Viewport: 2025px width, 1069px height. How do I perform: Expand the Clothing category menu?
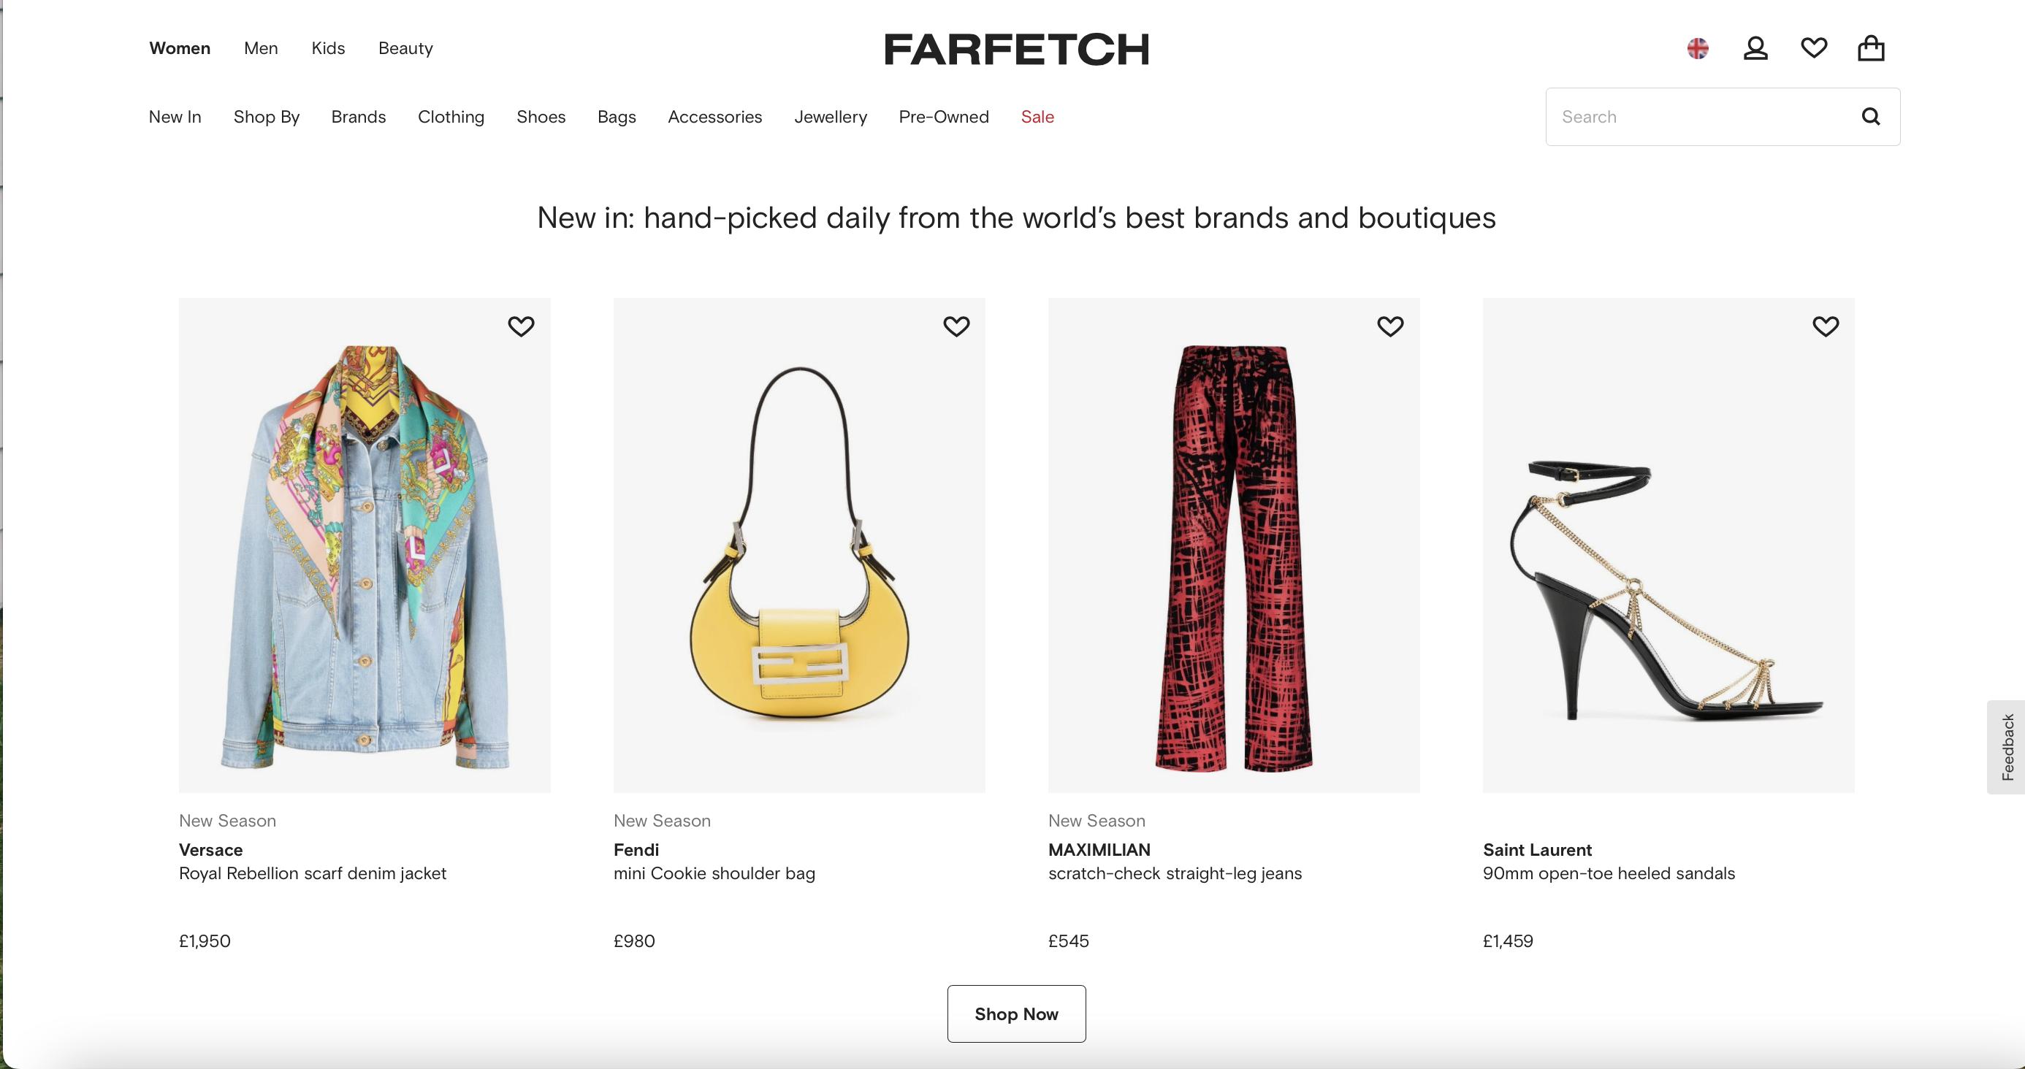pos(451,117)
